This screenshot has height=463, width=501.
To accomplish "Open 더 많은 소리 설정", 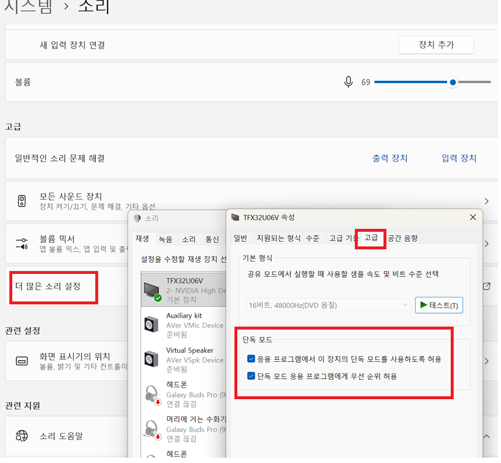I will [x=48, y=287].
